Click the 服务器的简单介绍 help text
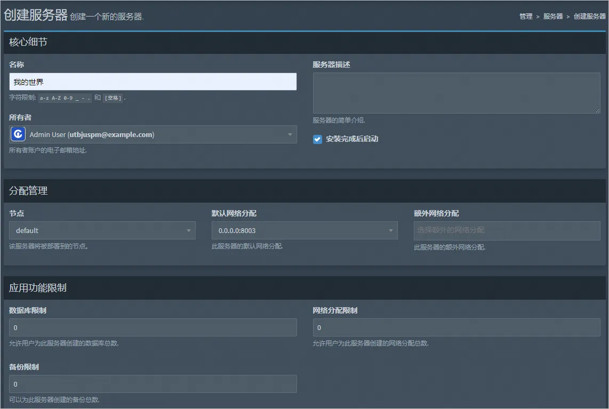Screen dimensions: 609x409 [x=339, y=121]
